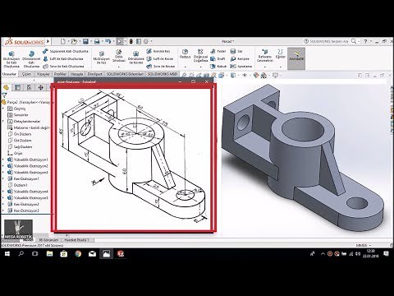Click the Radyus fillet tool
The width and height of the screenshot is (394, 296).
186,54
